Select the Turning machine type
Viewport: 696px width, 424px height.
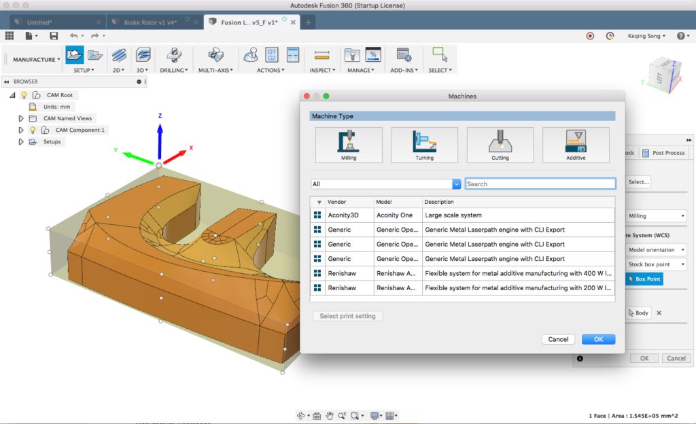424,144
